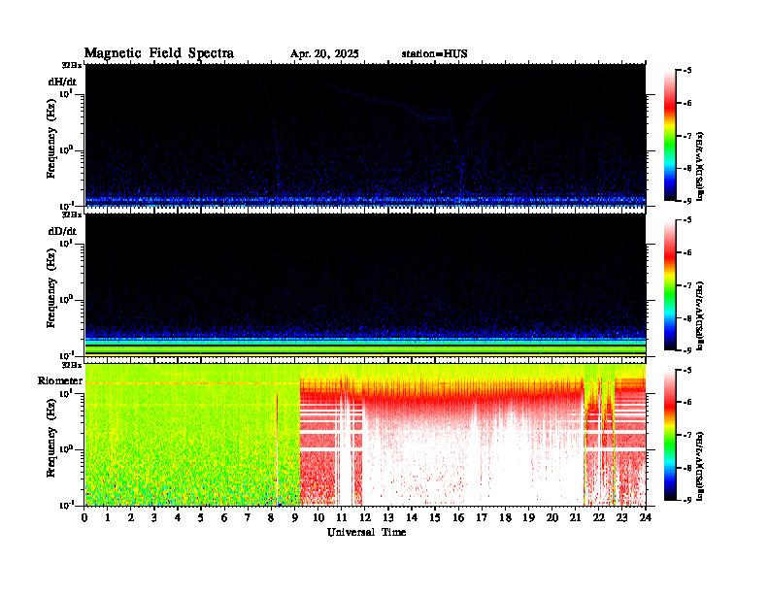769x594 pixels.
Task: Click hour tick label "0" on time axis
Action: click(x=84, y=518)
